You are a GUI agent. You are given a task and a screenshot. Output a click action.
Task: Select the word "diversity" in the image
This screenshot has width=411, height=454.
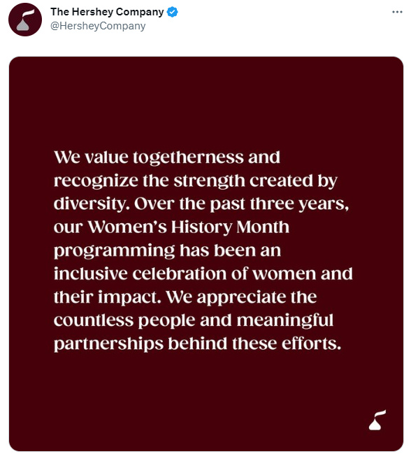pyautogui.click(x=92, y=204)
